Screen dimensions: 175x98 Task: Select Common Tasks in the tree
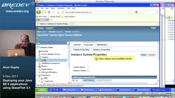tap(46, 47)
